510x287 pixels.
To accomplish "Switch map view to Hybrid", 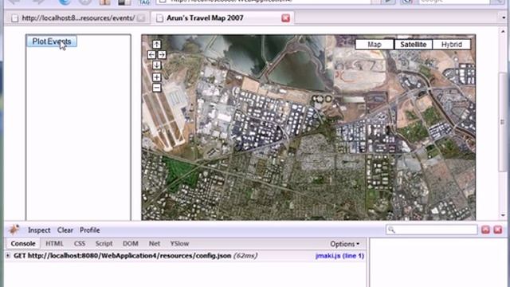I will [x=452, y=45].
